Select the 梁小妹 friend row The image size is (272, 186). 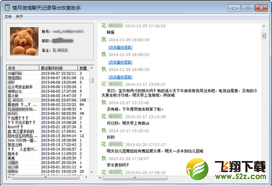48,95
